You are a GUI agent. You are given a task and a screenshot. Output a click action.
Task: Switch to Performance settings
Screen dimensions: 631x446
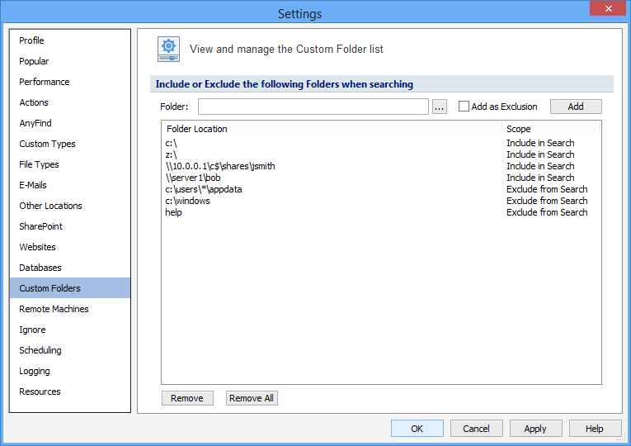[x=45, y=82]
